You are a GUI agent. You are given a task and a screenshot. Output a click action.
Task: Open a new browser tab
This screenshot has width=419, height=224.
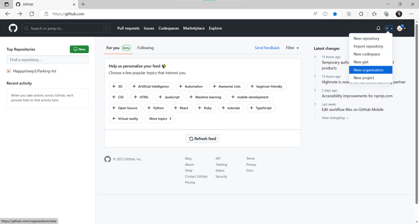83,4
